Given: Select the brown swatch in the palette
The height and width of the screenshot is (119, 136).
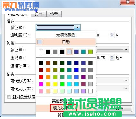Looking at the screenshot, I should pos(48,63).
